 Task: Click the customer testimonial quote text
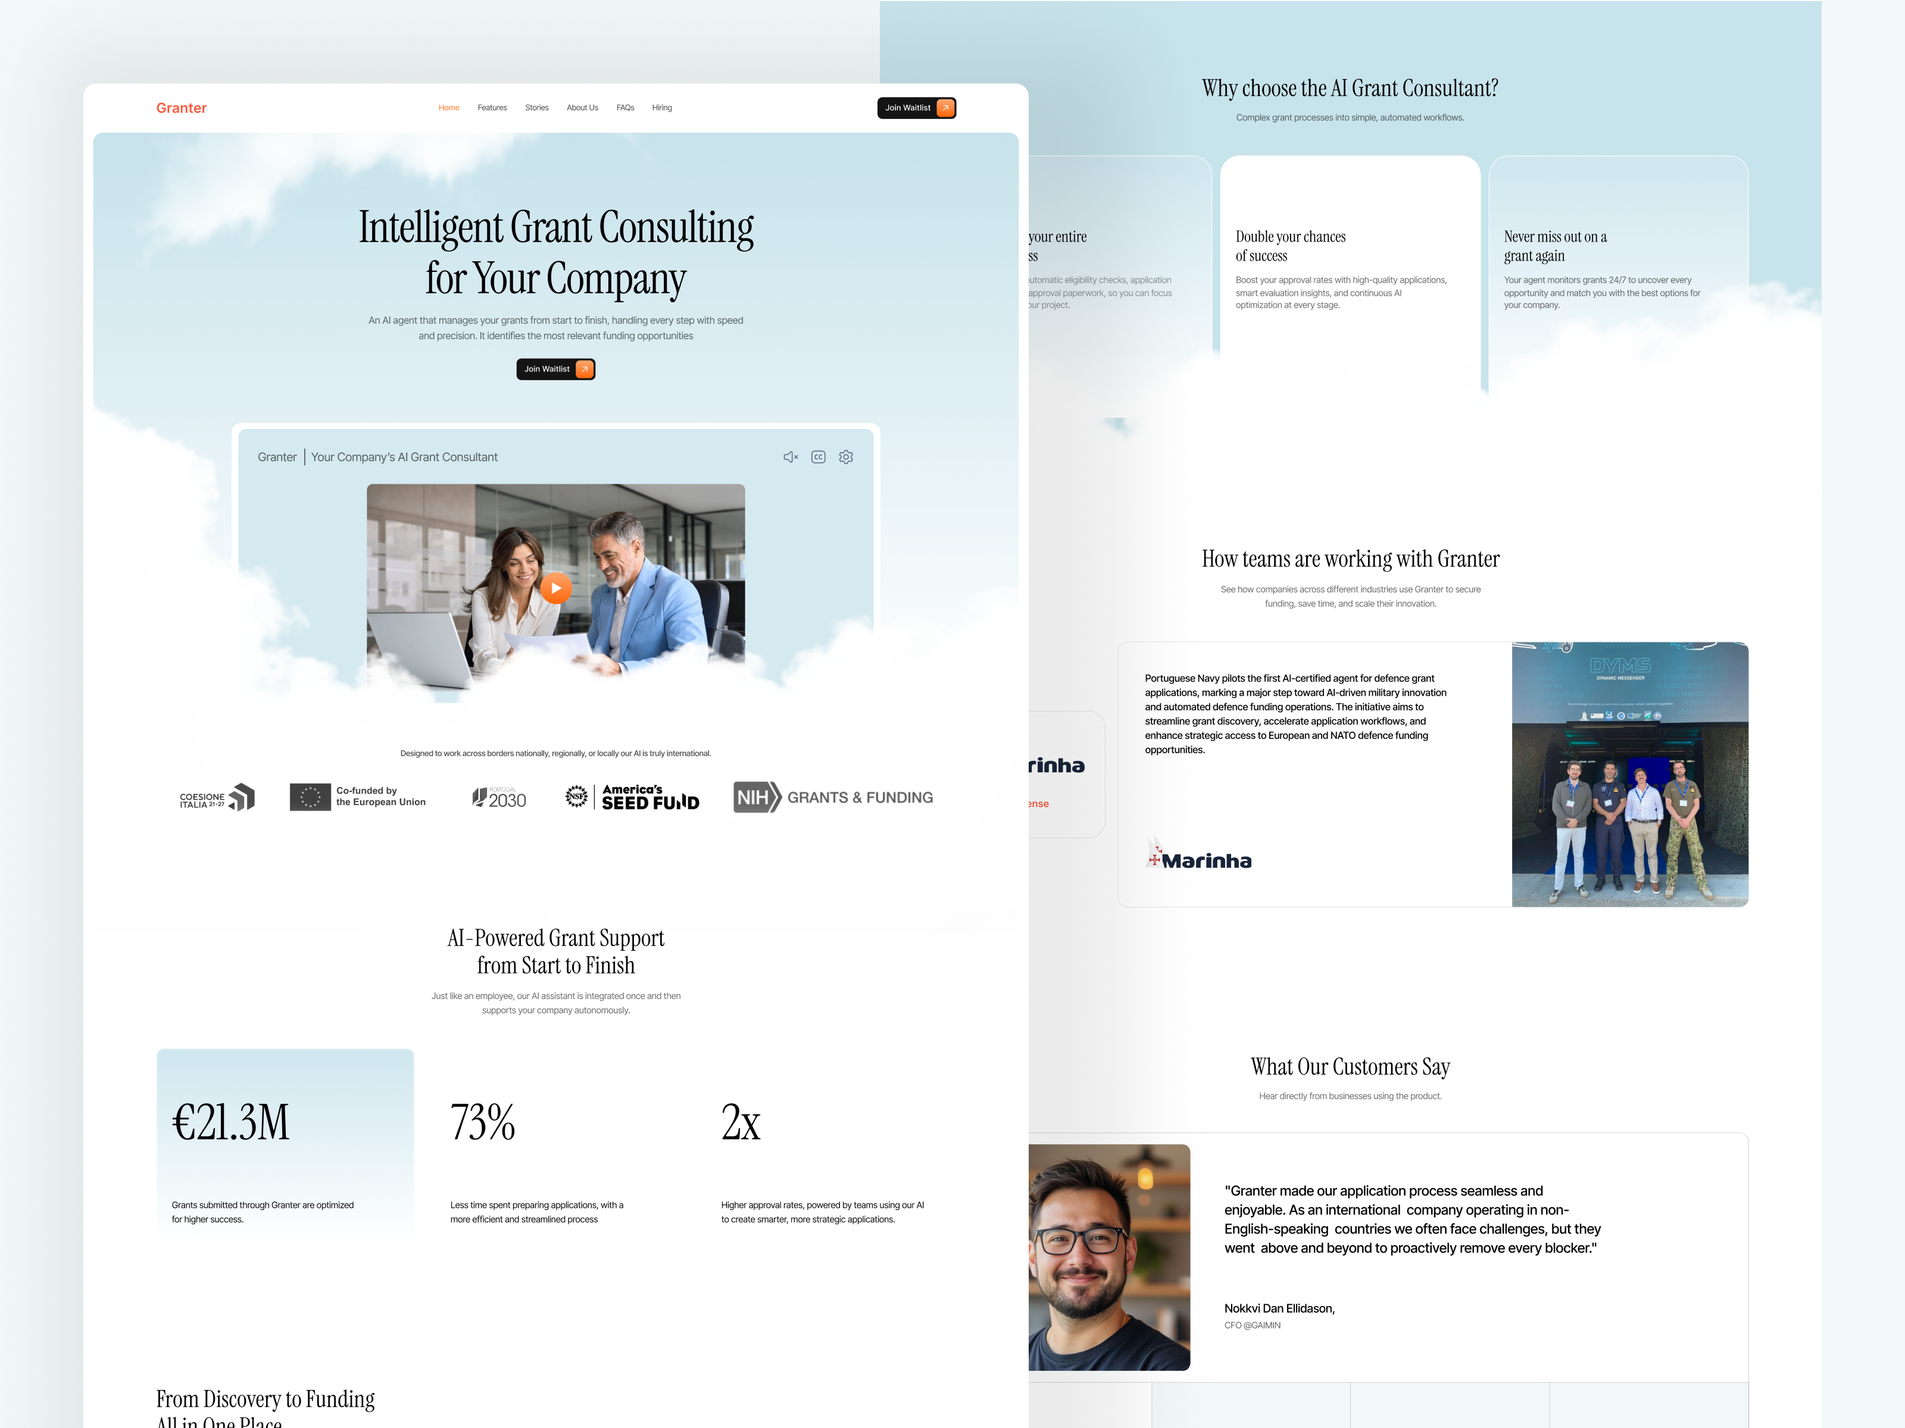pos(1413,1220)
